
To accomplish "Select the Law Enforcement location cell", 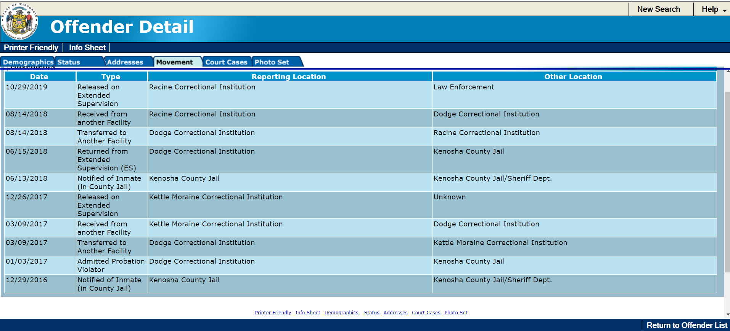I will (x=574, y=95).
